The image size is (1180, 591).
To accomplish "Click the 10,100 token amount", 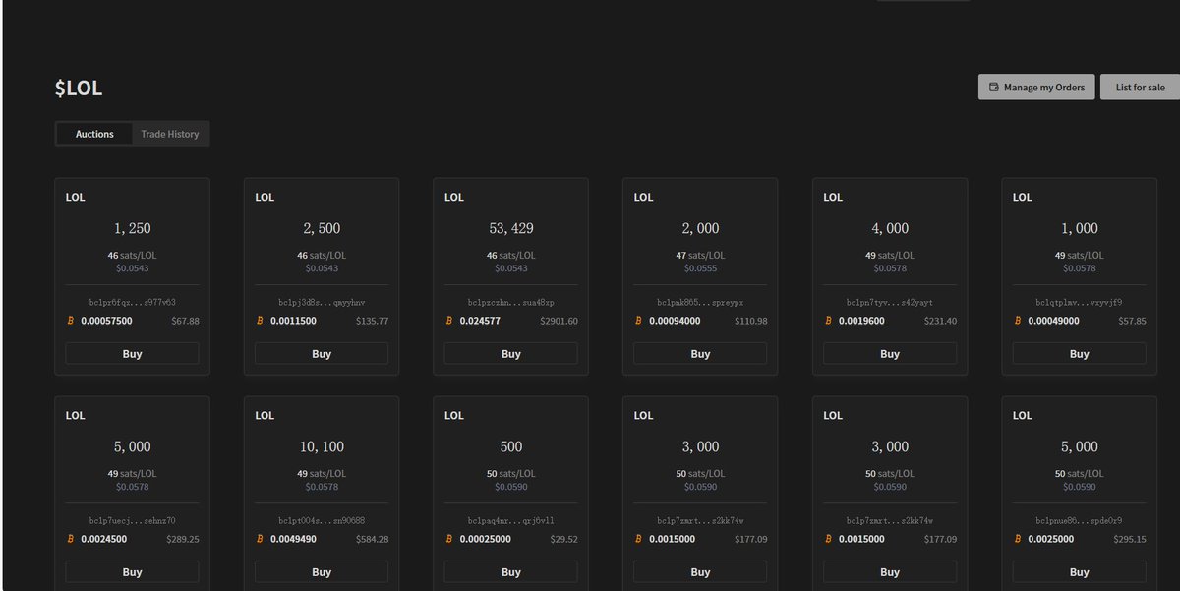I will pyautogui.click(x=322, y=446).
